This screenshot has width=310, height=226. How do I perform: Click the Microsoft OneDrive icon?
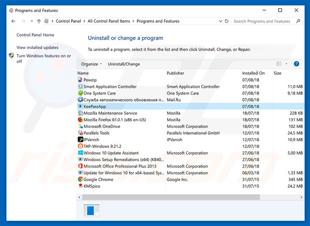coord(80,126)
